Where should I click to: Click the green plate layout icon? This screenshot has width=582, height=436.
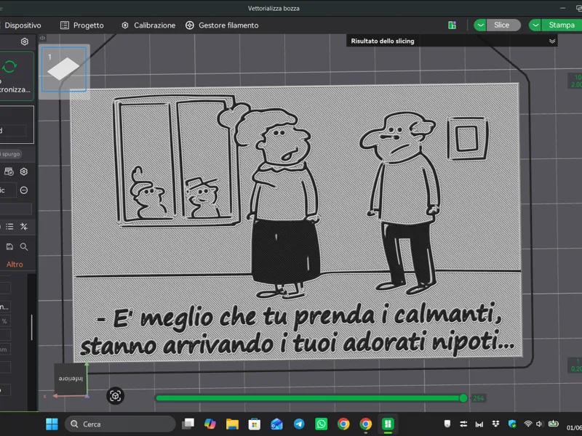(452, 25)
